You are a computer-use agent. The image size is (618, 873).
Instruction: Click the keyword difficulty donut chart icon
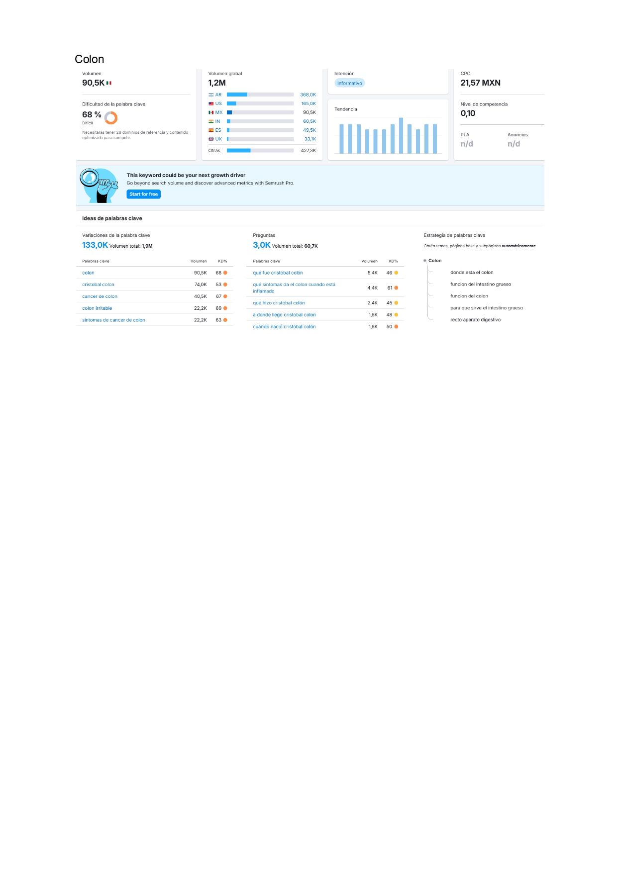coord(111,118)
